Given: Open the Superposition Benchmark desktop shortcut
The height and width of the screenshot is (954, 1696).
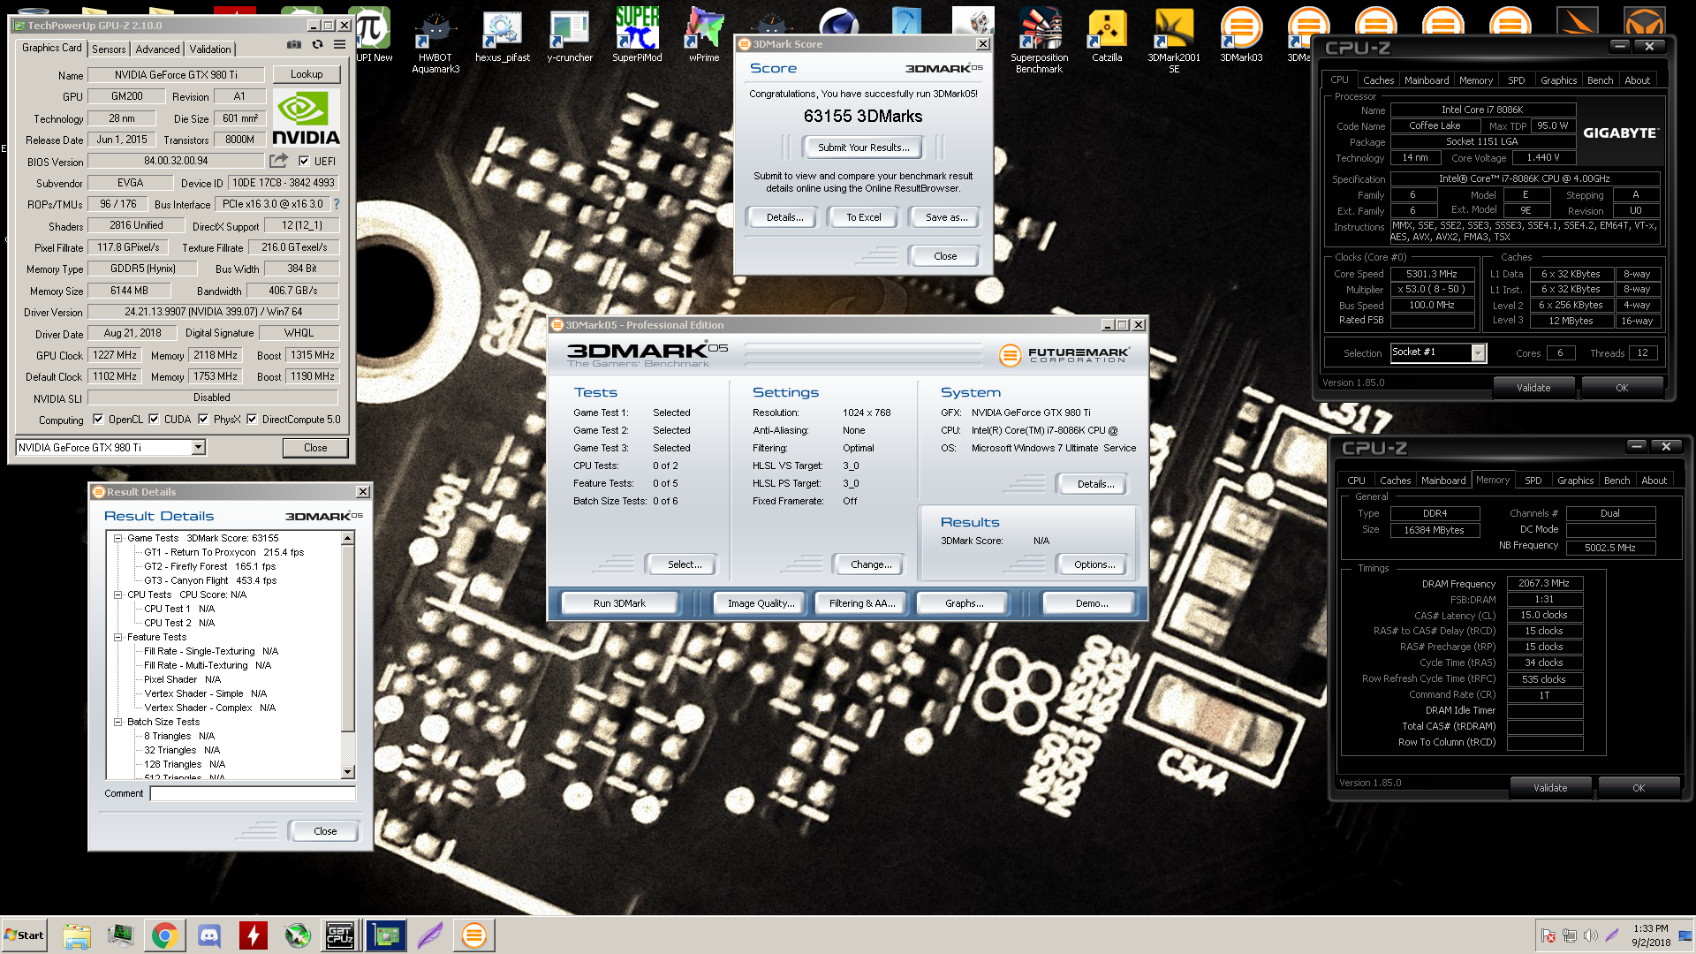Looking at the screenshot, I should pos(1040,40).
